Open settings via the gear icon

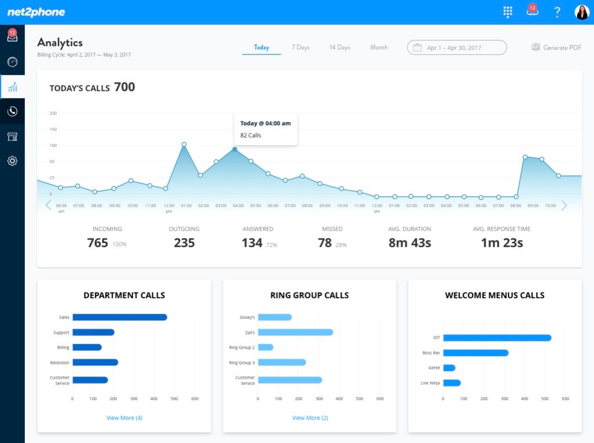click(x=12, y=161)
